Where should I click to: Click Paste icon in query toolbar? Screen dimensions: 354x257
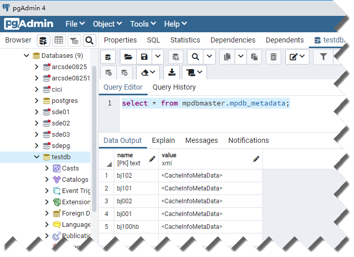point(254,57)
